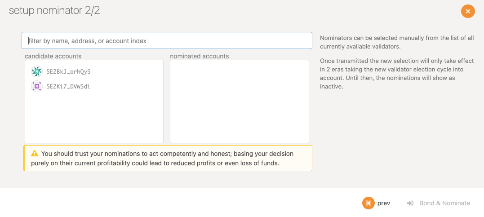The width and height of the screenshot is (484, 217).
Task: Click the green identicon for 5E2BkJ…orhQy5
Action: 37,71
